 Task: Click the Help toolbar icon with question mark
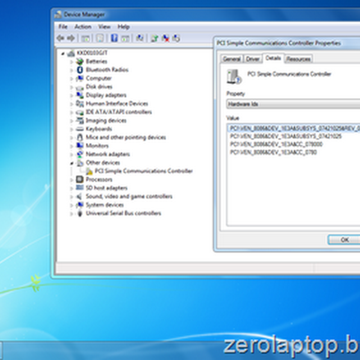(114, 38)
